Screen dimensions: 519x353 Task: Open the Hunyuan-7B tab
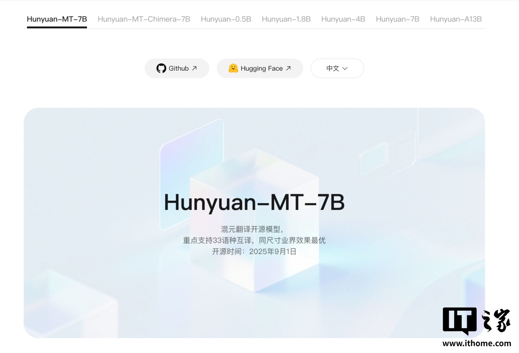point(397,19)
